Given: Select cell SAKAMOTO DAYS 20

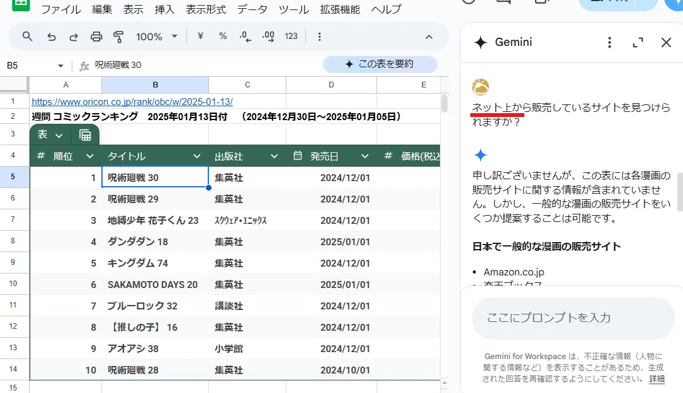Looking at the screenshot, I should pyautogui.click(x=155, y=285).
